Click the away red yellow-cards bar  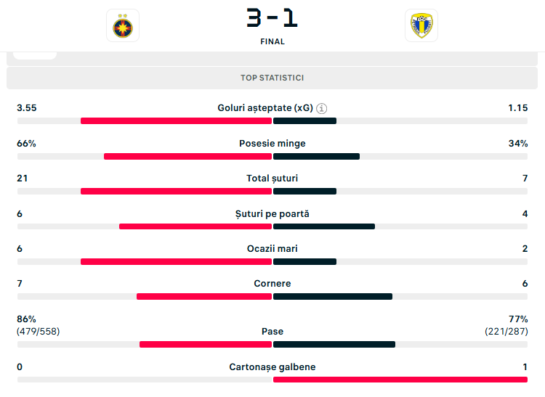pos(400,380)
